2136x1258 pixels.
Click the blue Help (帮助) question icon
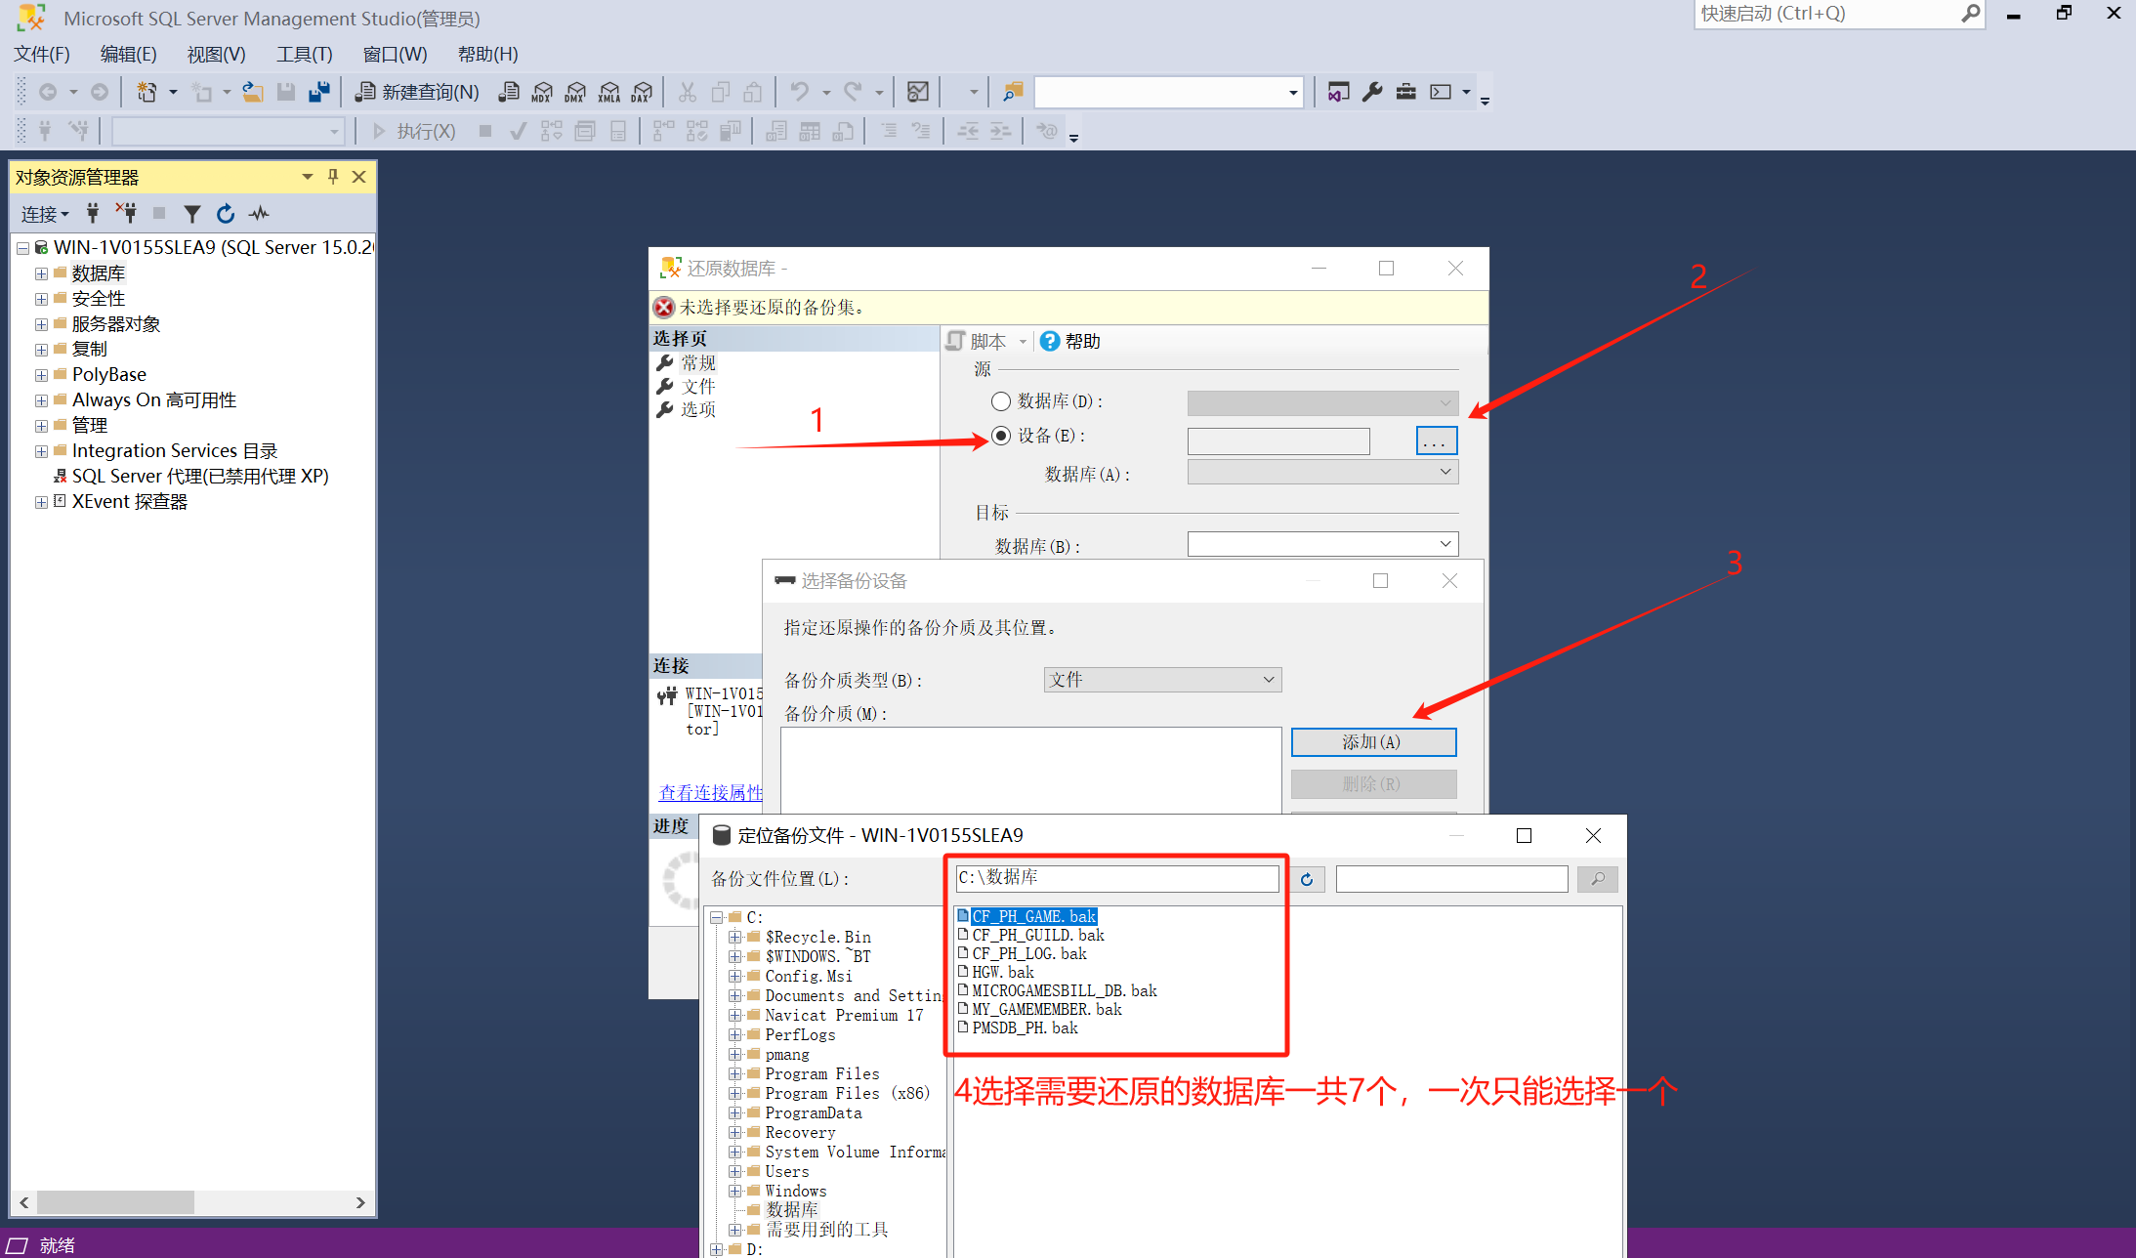1050,341
